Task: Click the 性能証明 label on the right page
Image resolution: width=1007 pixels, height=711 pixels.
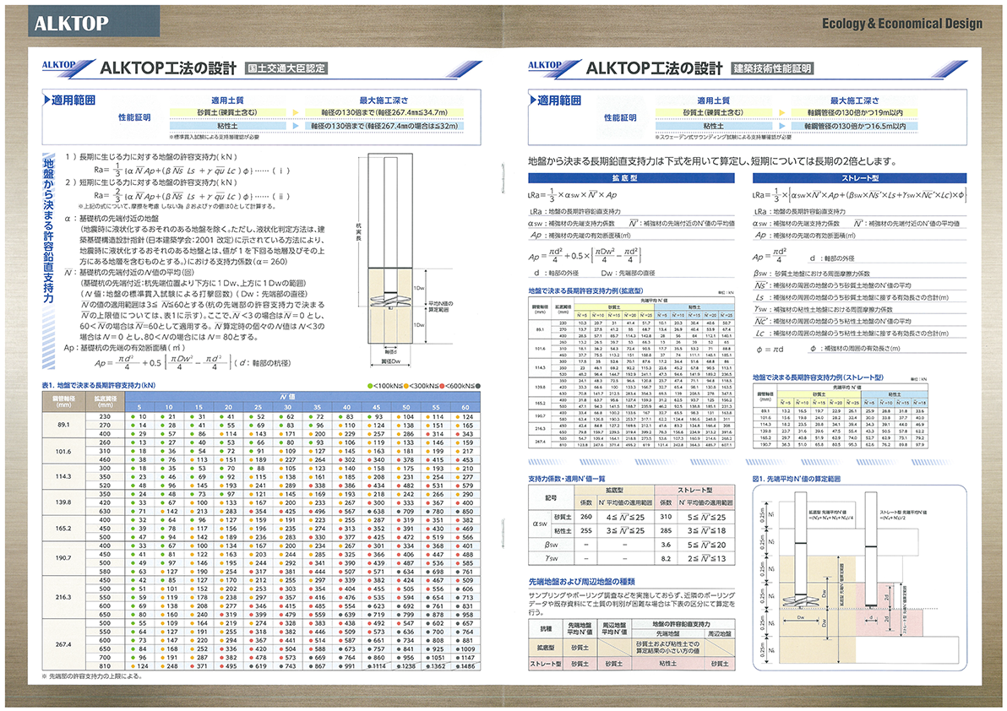Action: (620, 117)
